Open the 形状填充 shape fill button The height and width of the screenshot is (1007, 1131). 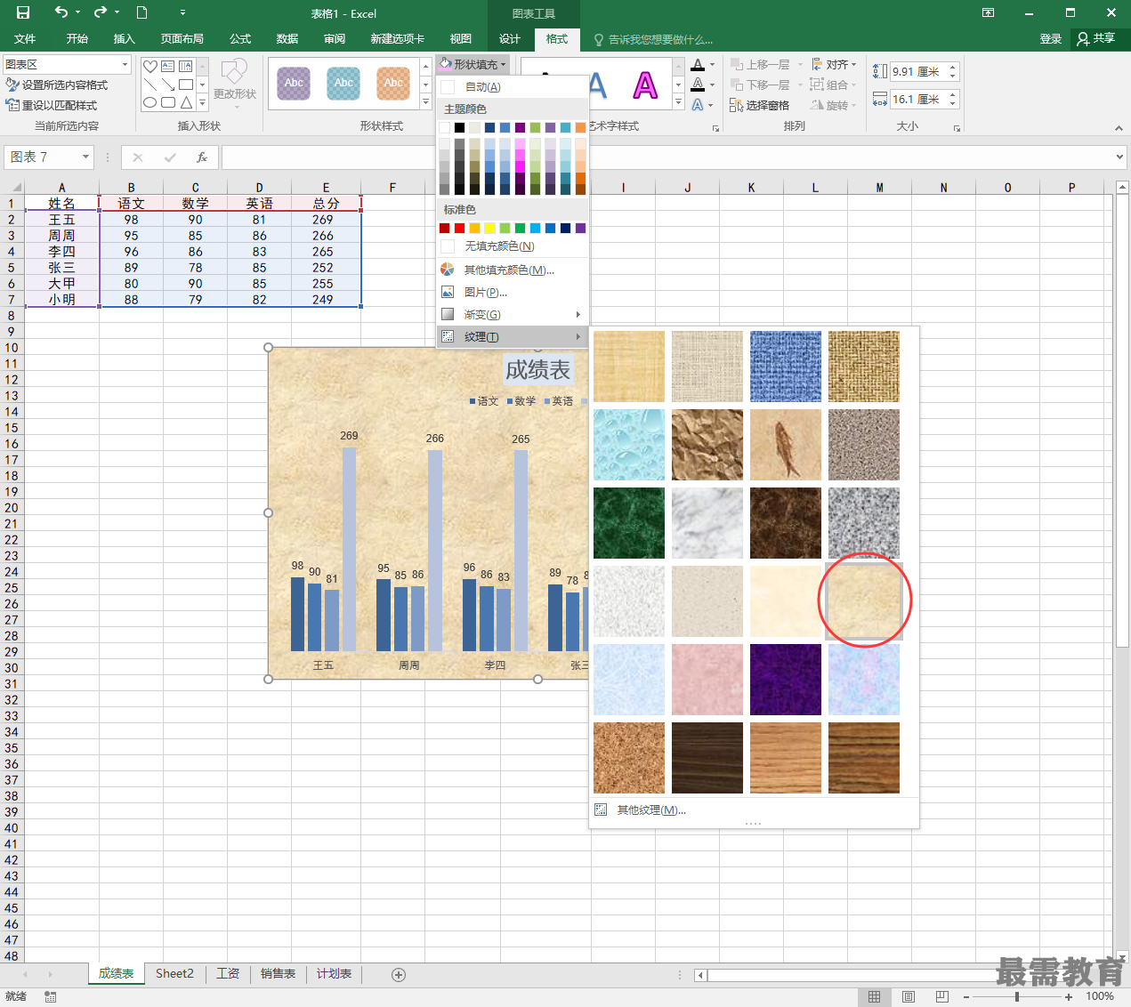pos(473,64)
